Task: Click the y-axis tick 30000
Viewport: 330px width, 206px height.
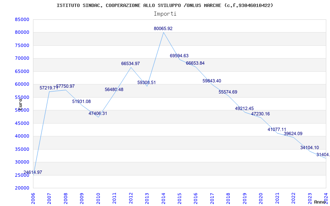Action: 22,162
